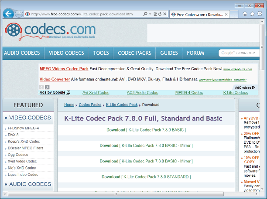The width and height of the screenshot is (267, 199).
Task: Click the AdChoices icon
Action: tap(253, 88)
